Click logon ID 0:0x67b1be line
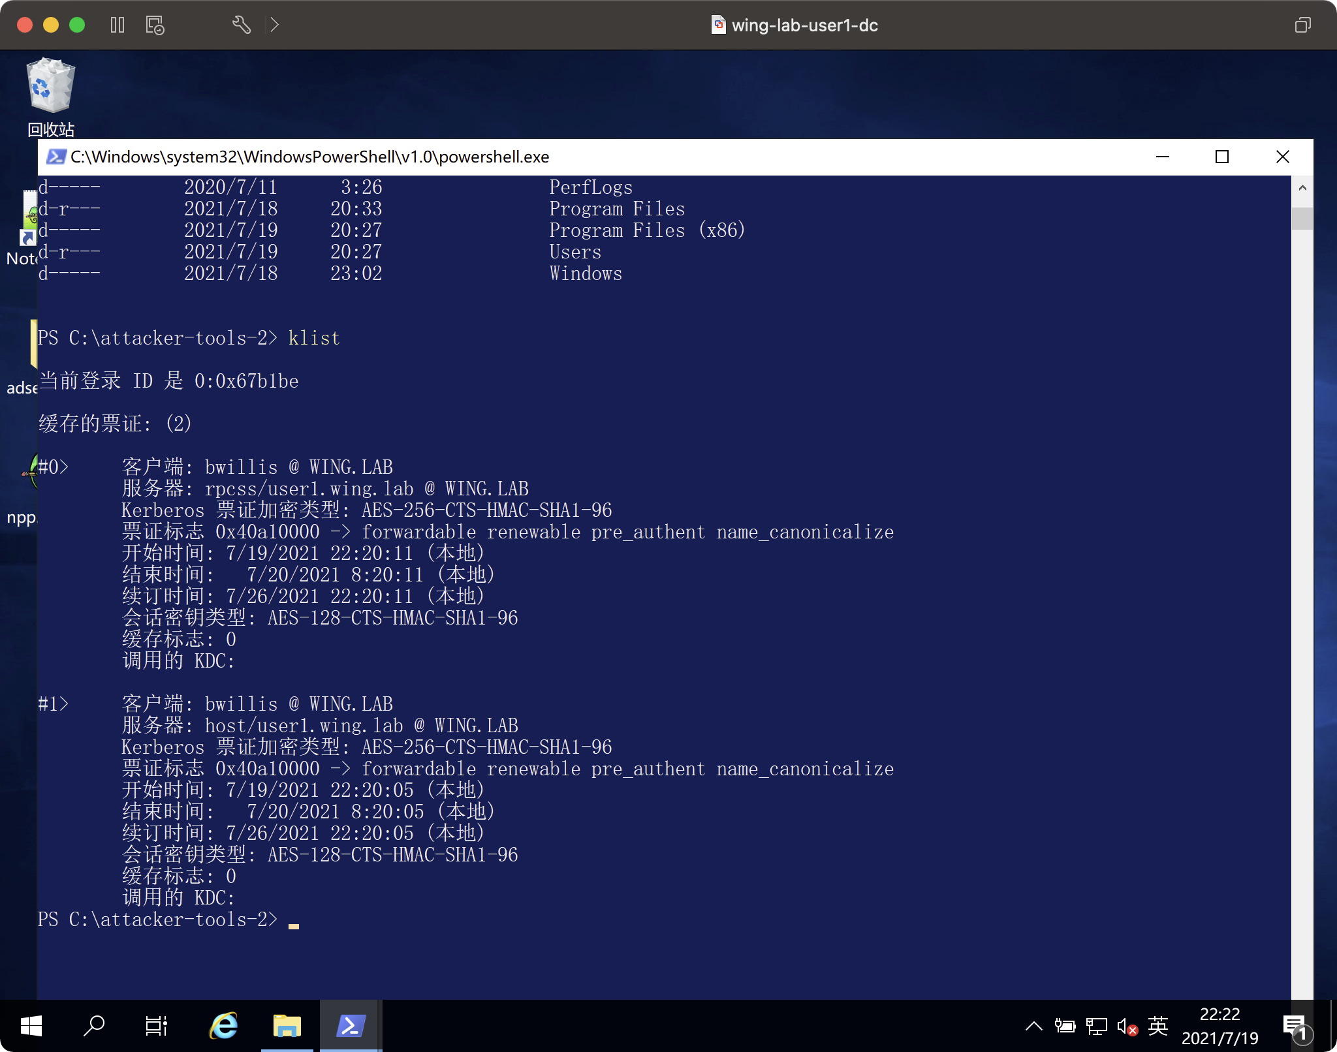 tap(169, 380)
